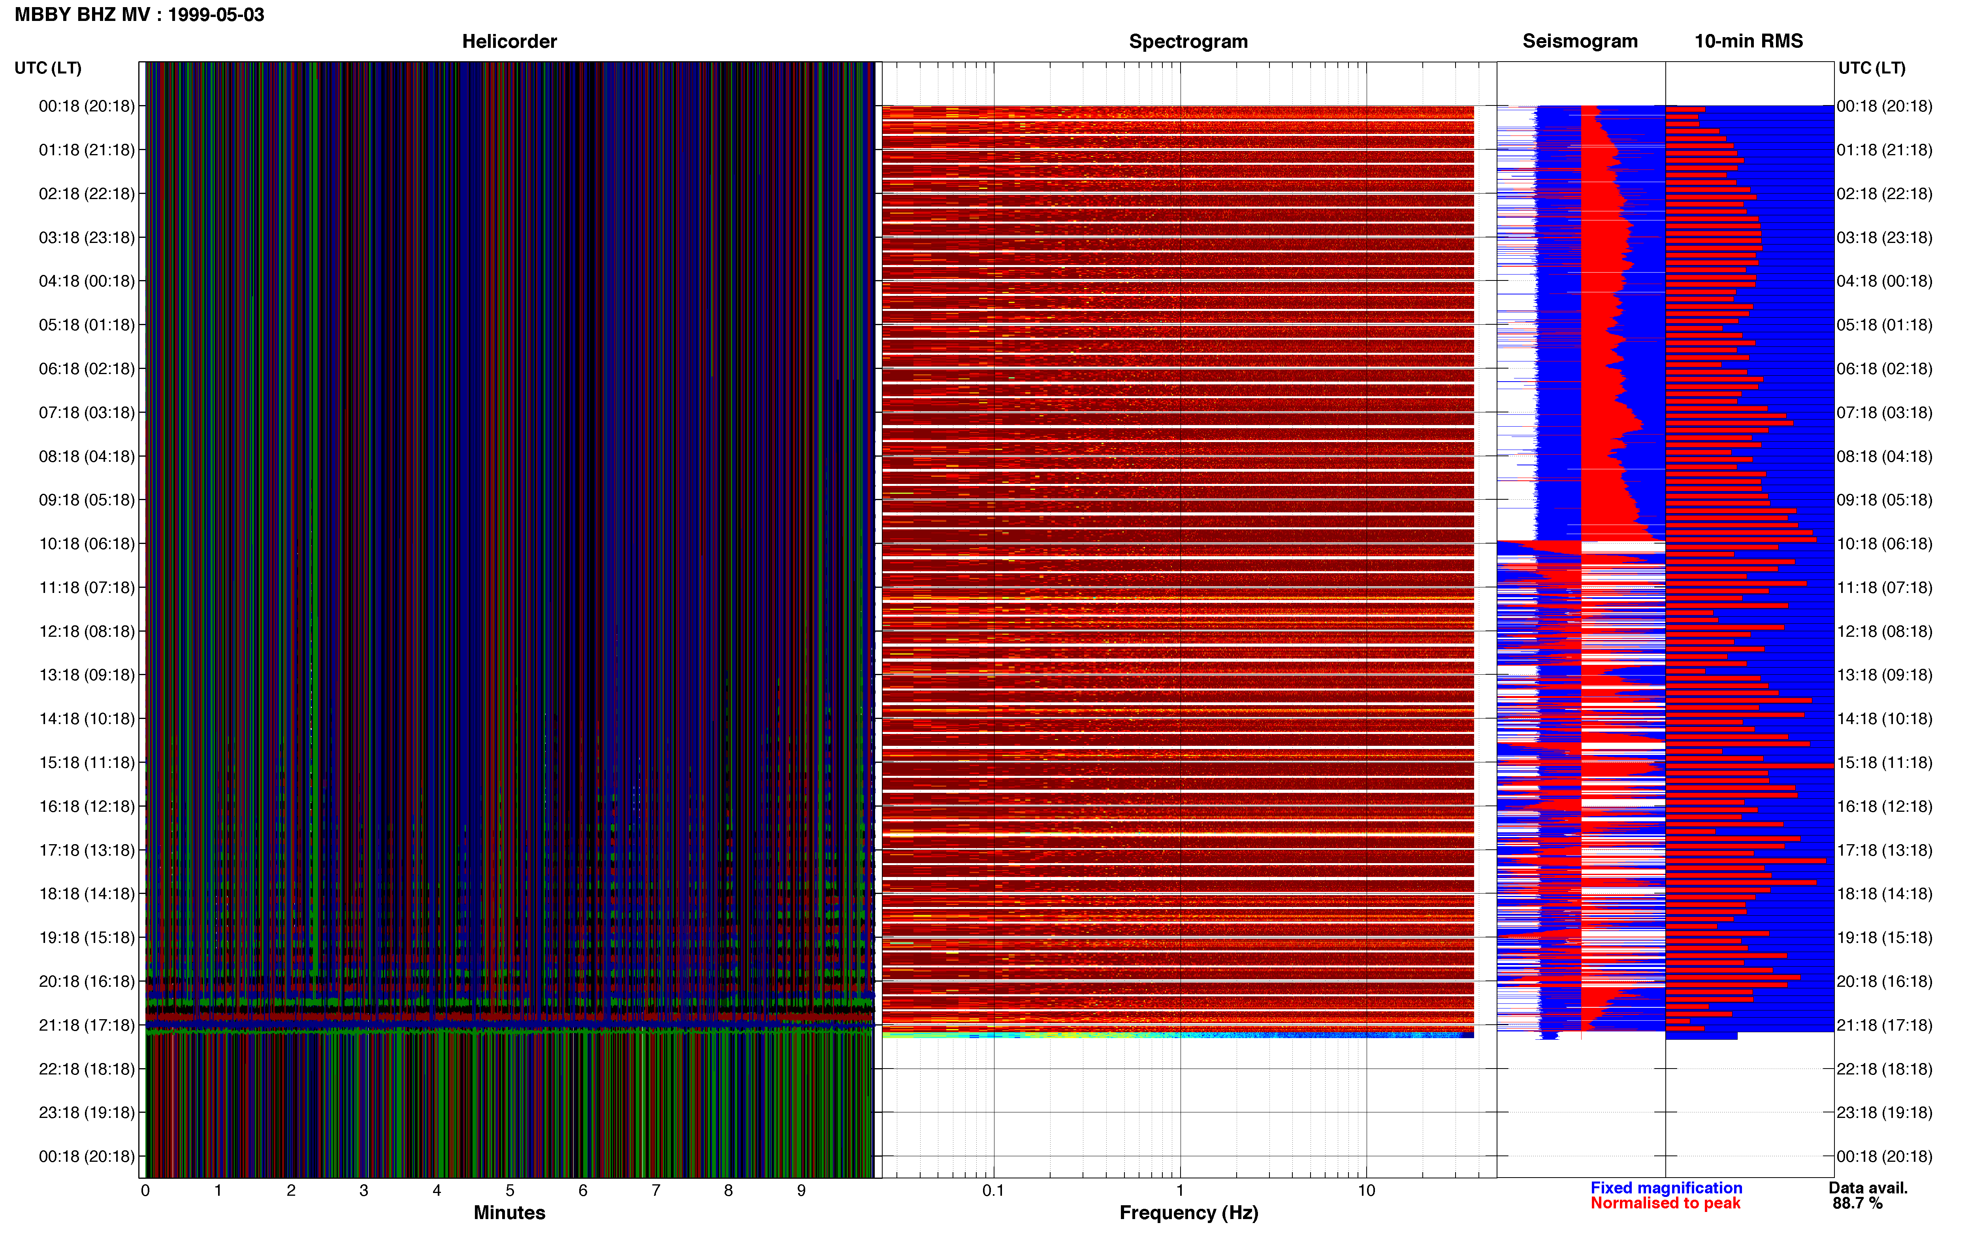Click the left '11:18 (07:18)' time label
Viewport: 1983px width, 1240px height.
[x=87, y=587]
